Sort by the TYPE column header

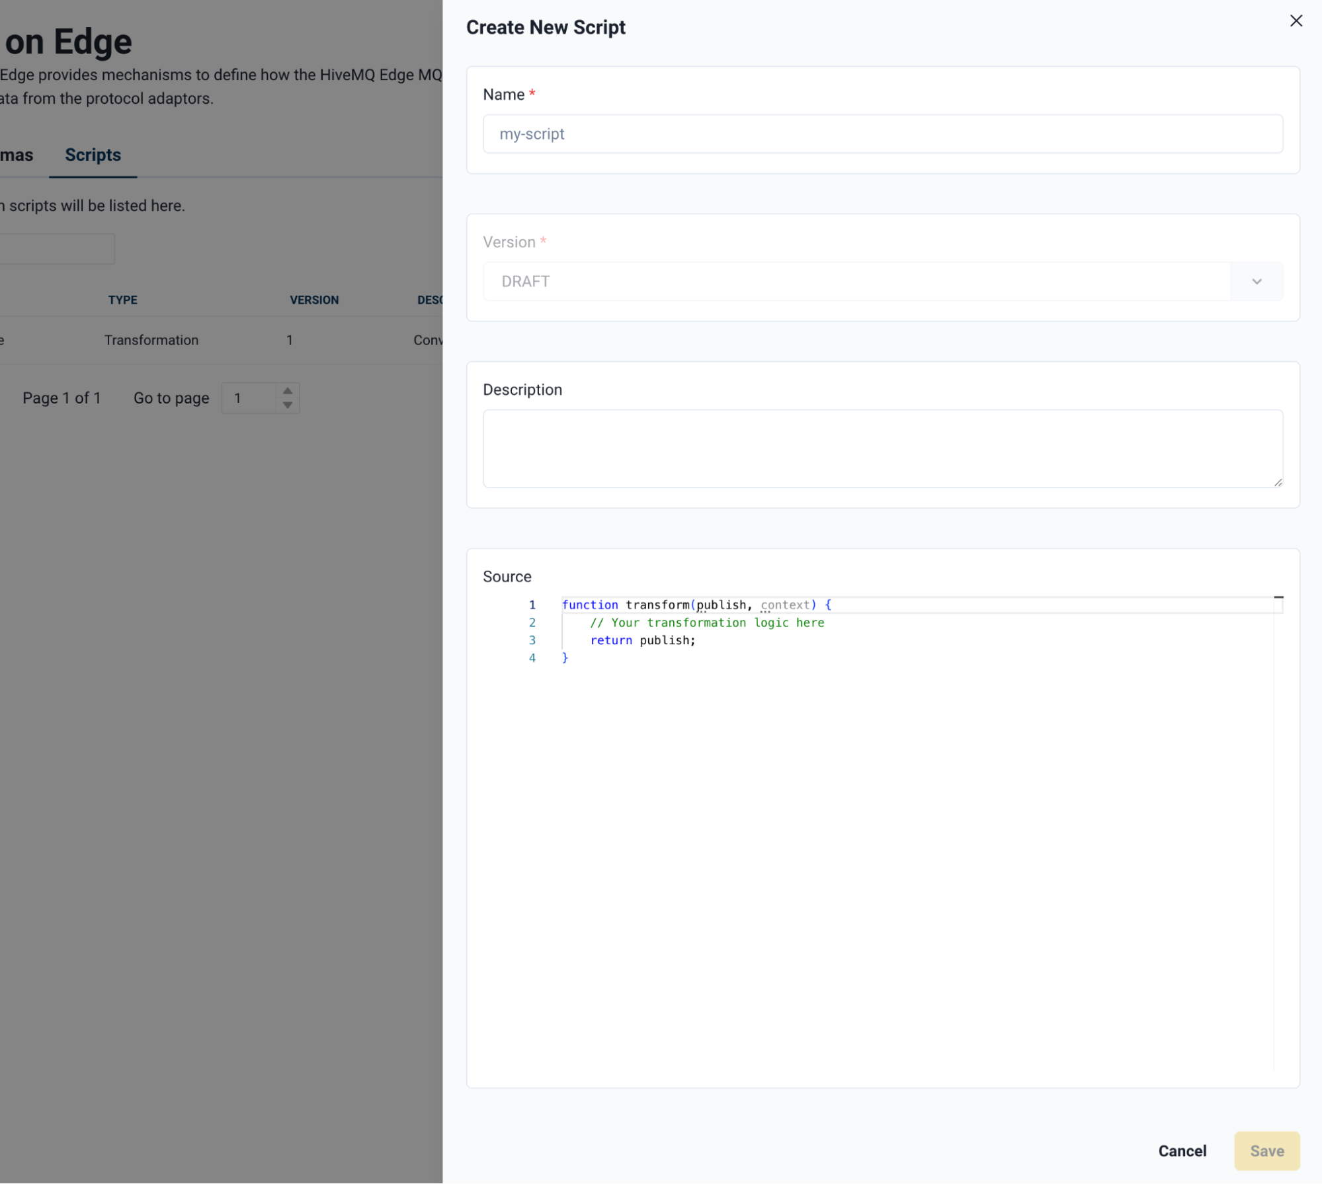click(123, 300)
